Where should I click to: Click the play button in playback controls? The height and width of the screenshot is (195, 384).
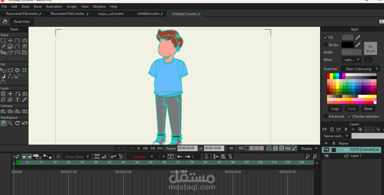click(x=139, y=148)
